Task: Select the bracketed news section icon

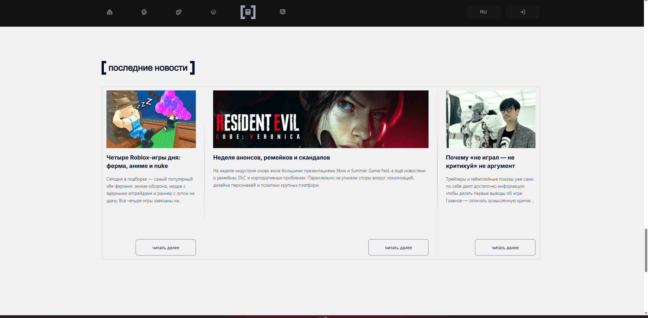Action: point(248,12)
